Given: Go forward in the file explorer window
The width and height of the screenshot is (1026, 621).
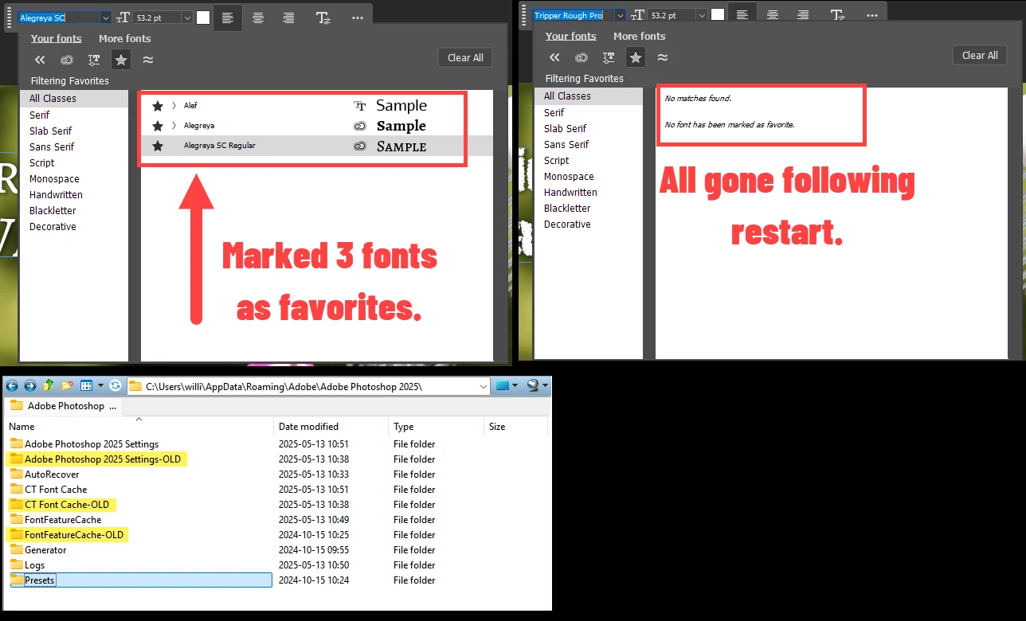Looking at the screenshot, I should tap(29, 385).
